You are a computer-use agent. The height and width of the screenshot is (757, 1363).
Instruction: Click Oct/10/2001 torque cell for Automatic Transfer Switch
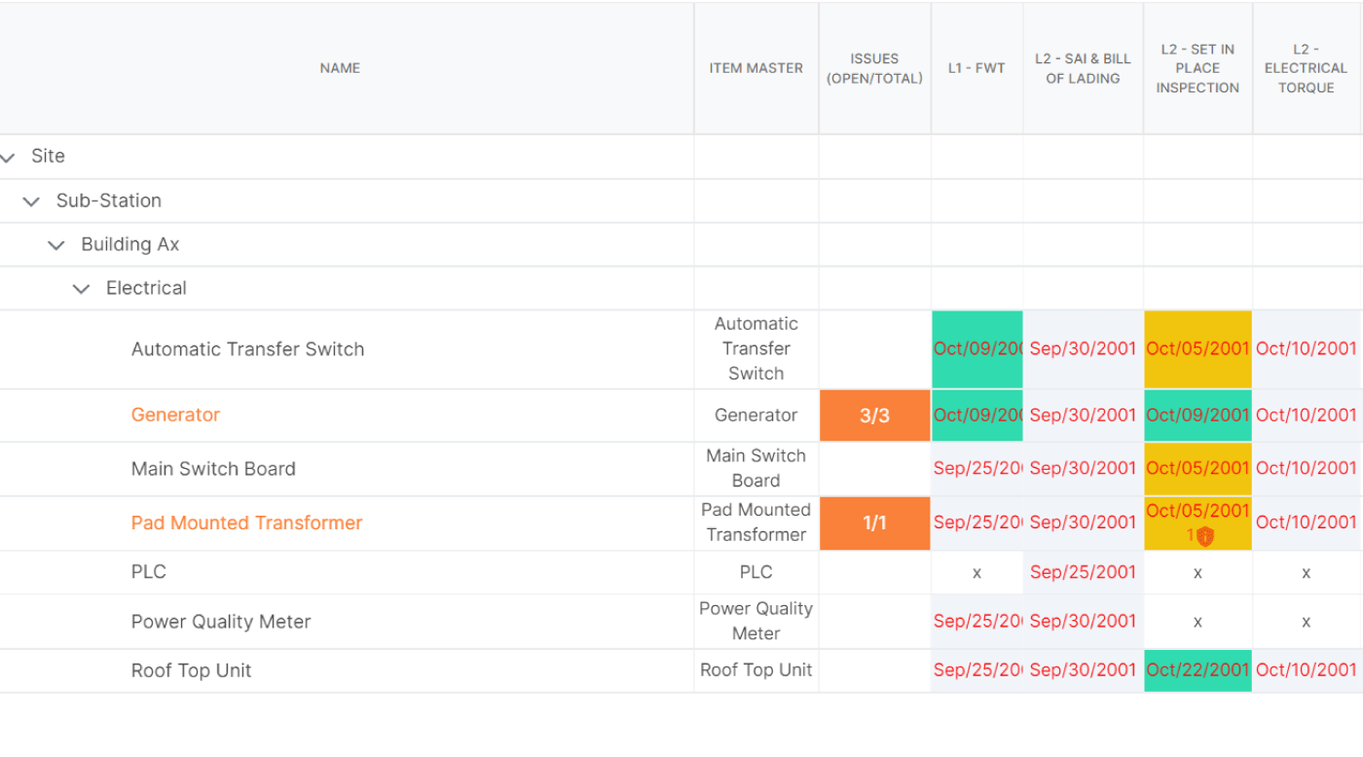pyautogui.click(x=1307, y=349)
